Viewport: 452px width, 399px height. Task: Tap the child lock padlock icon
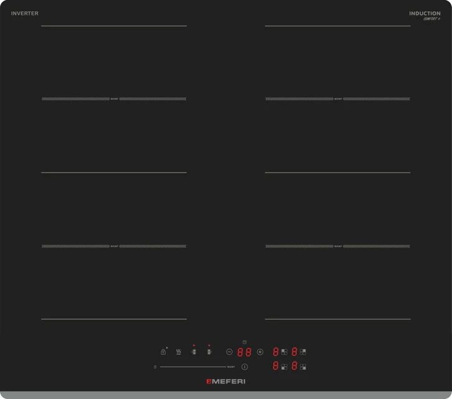[x=163, y=352]
